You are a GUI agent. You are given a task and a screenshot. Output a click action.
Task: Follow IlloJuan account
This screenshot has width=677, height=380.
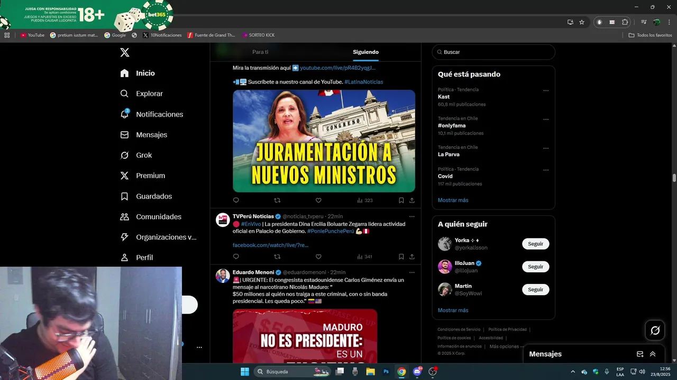tap(536, 267)
